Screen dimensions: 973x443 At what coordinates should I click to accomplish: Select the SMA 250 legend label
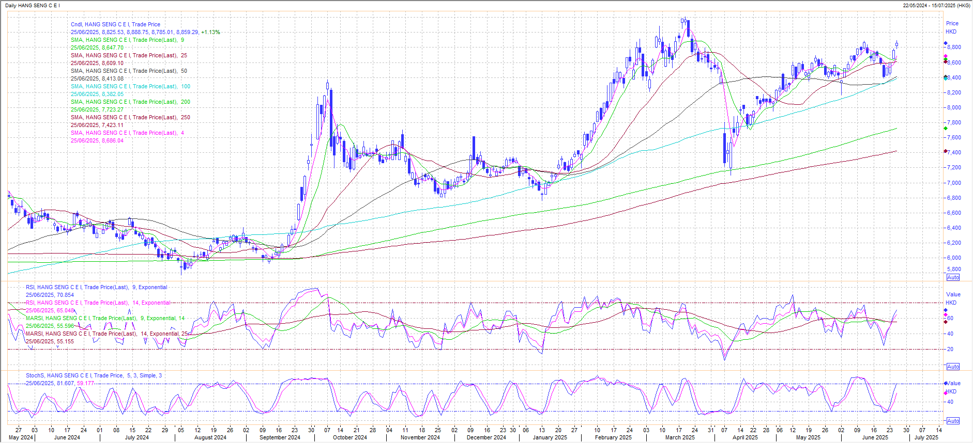click(x=130, y=117)
